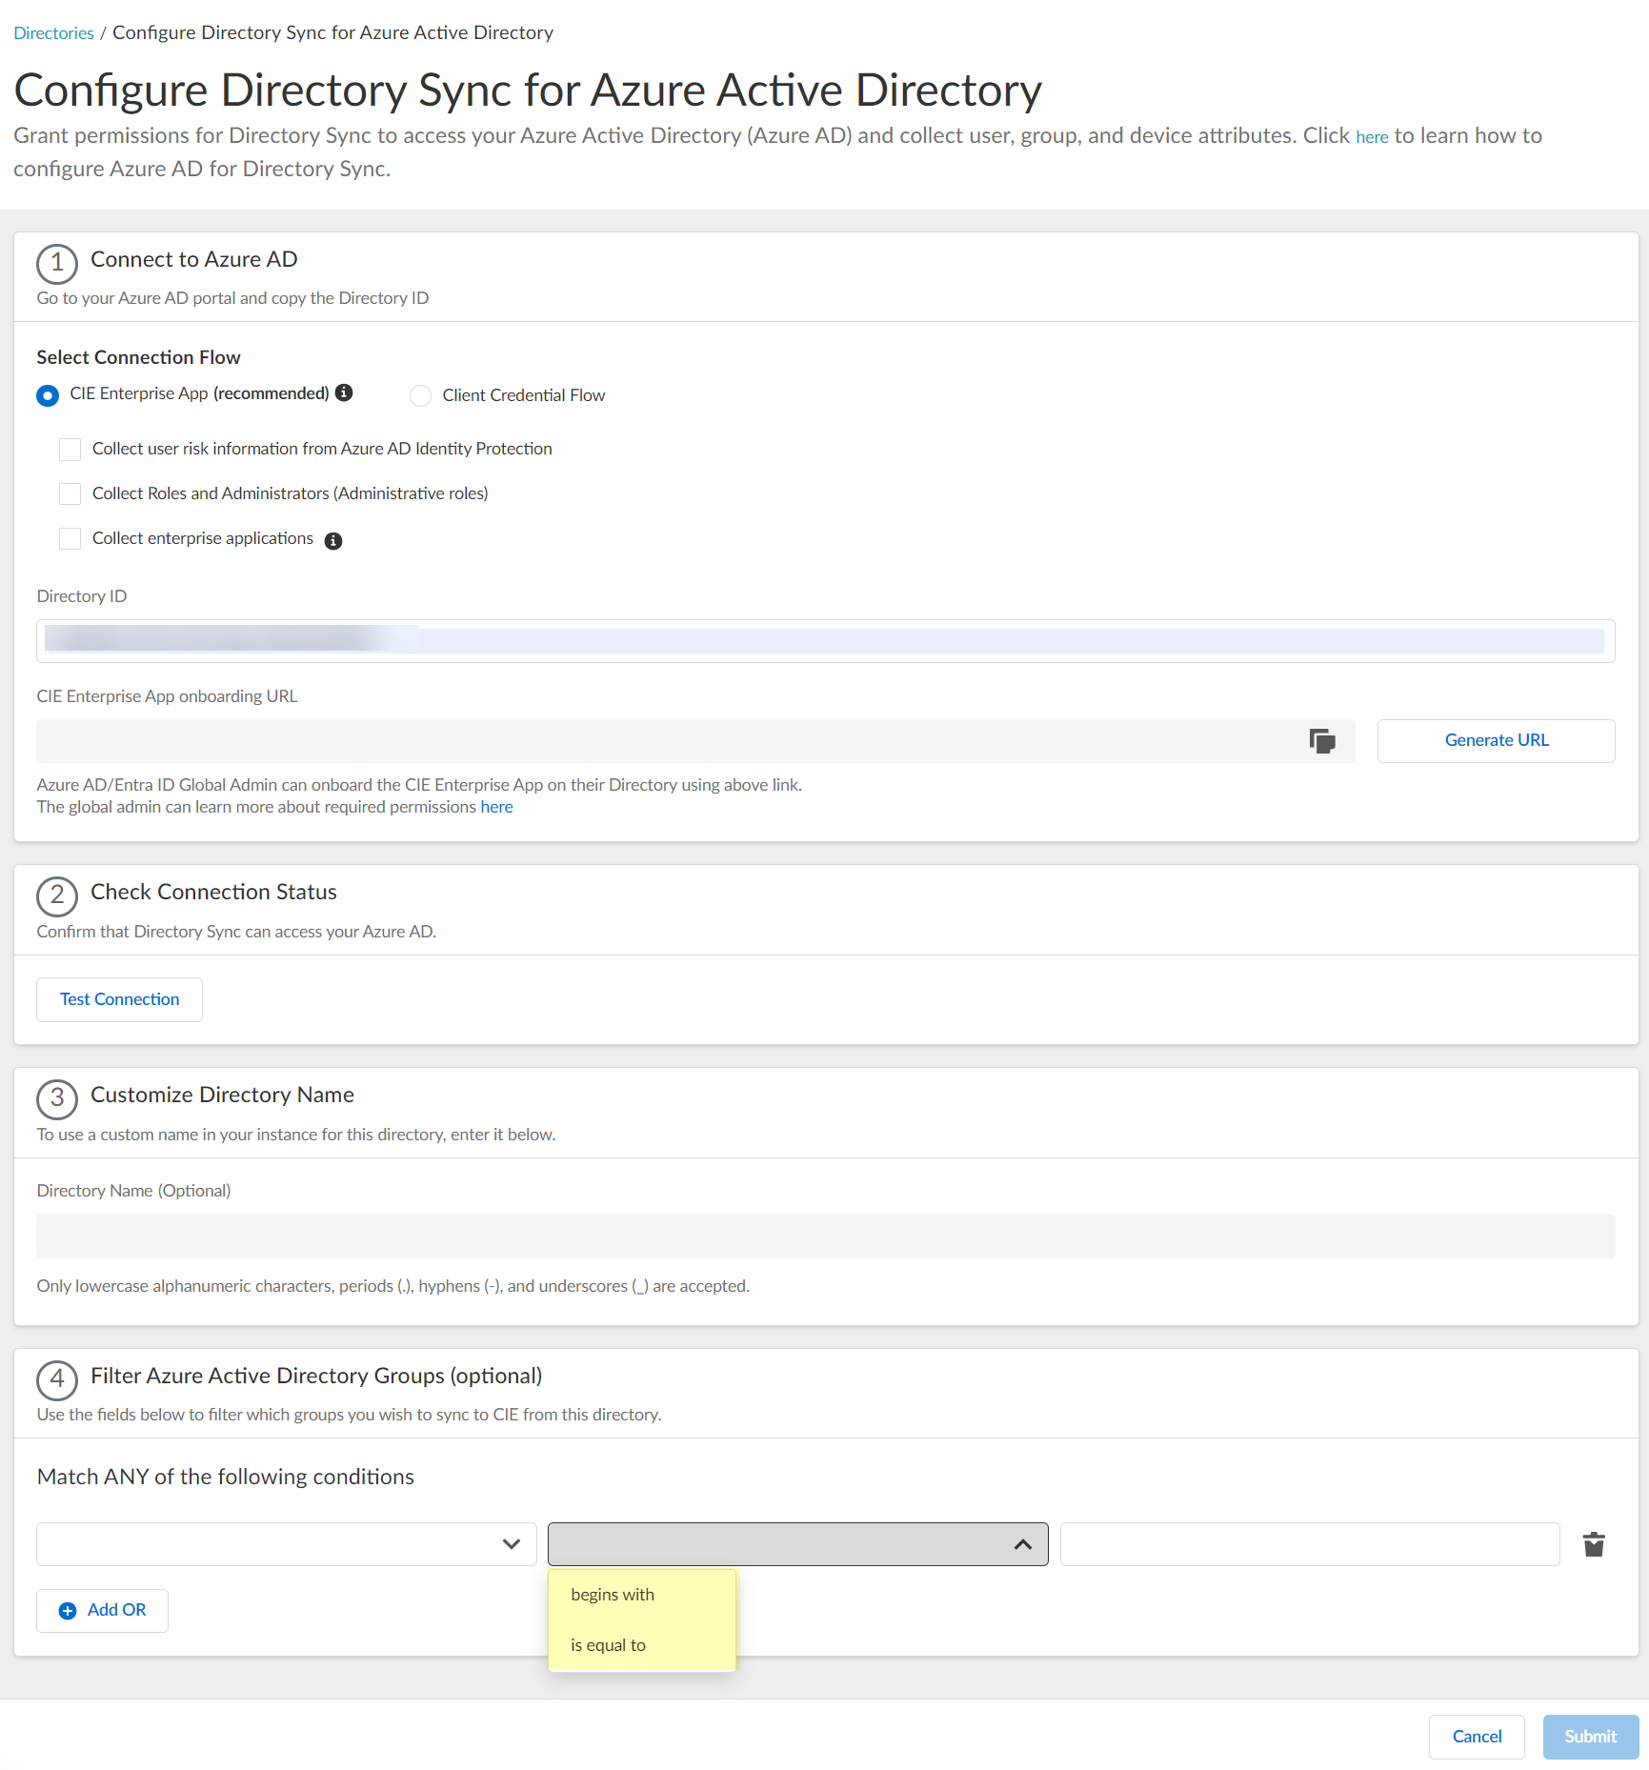
Task: Tick the Collect enterprise applications checkbox
Action: point(70,538)
